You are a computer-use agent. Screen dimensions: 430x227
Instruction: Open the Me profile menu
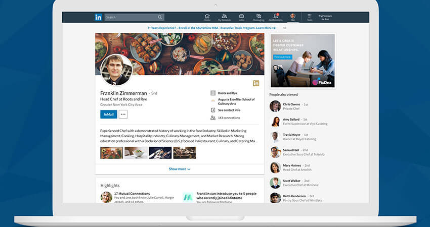click(293, 17)
